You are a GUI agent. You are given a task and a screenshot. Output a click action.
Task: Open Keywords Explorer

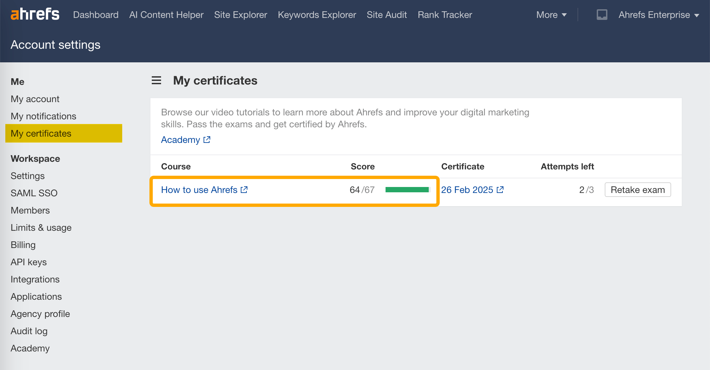[317, 15]
